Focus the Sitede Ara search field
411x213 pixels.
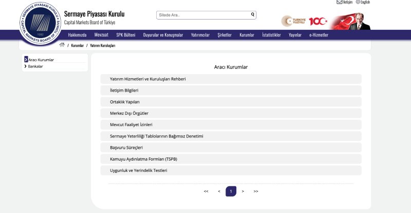point(206,15)
